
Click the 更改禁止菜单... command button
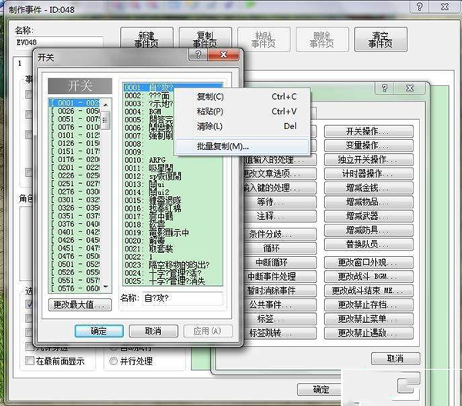(369, 319)
